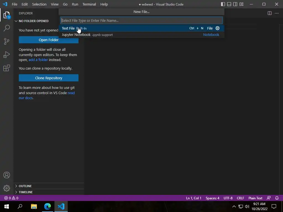Viewport: 283px width, 212px height.
Task: Follow the 'add a folder' link
Action: [38, 60]
